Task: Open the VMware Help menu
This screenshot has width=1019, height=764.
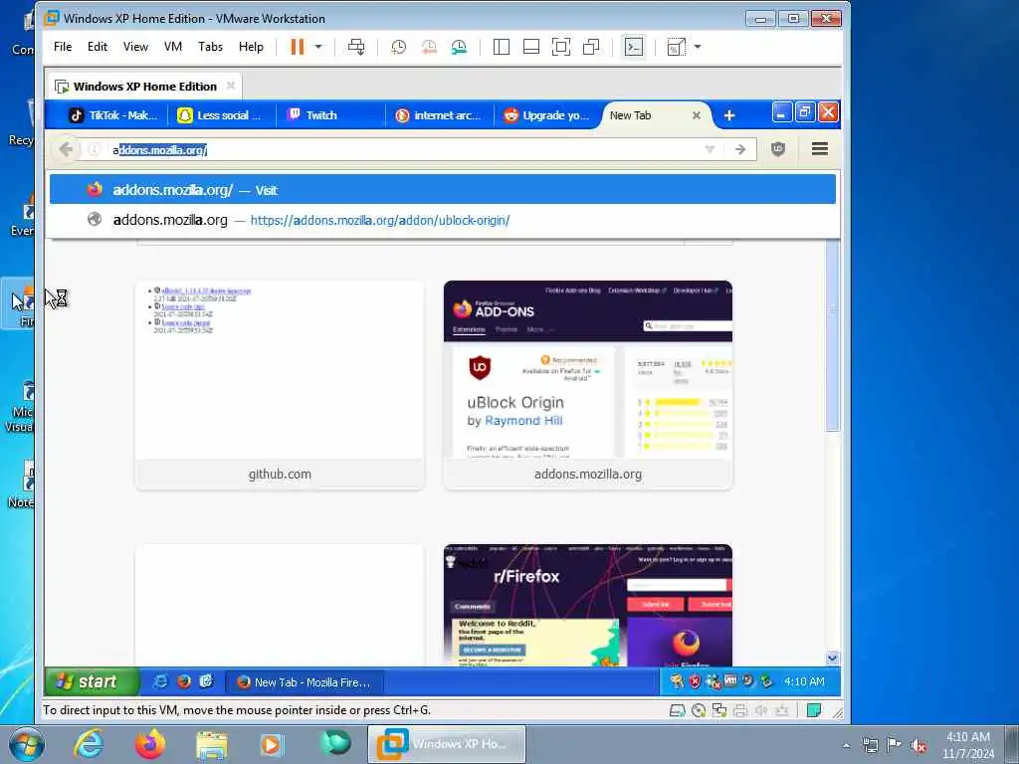Action: tap(251, 47)
